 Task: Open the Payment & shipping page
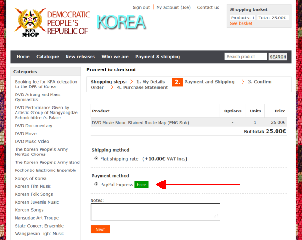click(158, 57)
